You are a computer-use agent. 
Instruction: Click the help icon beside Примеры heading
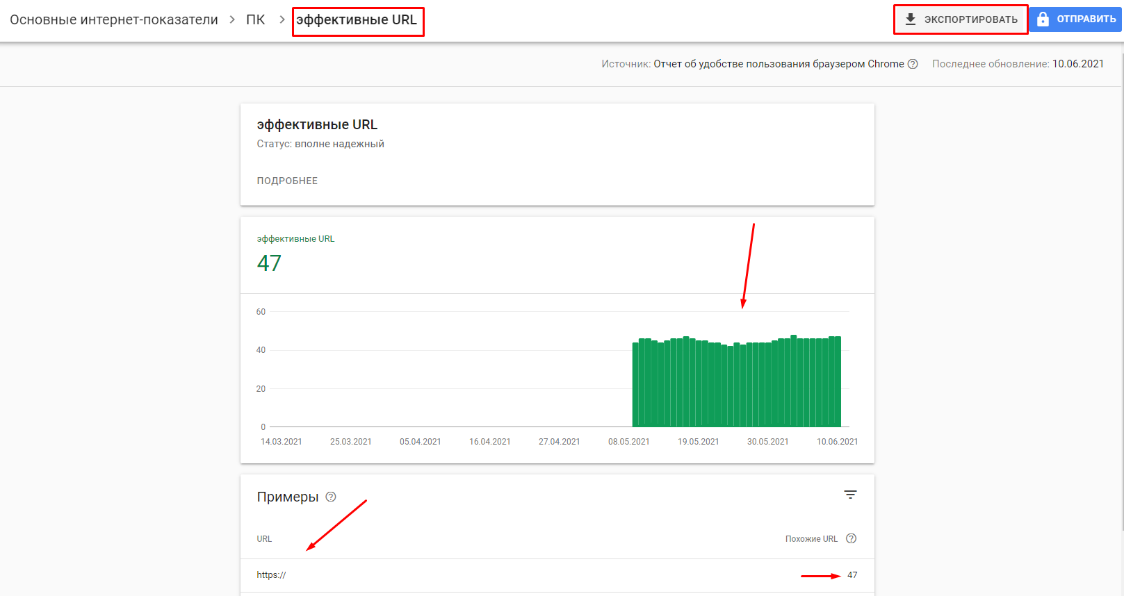[x=331, y=497]
